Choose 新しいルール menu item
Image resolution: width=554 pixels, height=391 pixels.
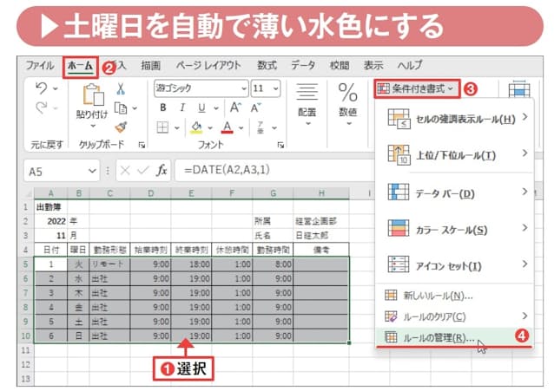pos(455,296)
